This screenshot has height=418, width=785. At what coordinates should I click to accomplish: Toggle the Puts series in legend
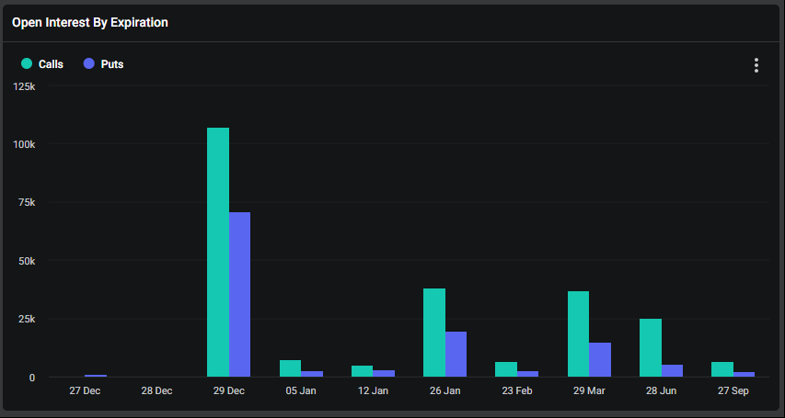[104, 64]
